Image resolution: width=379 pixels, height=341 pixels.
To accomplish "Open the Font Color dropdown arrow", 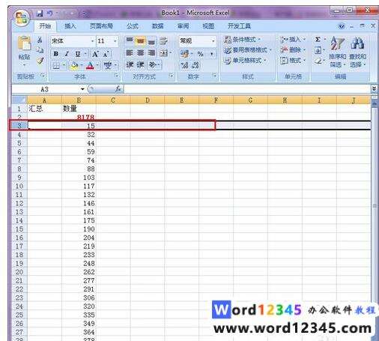I will pos(97,66).
